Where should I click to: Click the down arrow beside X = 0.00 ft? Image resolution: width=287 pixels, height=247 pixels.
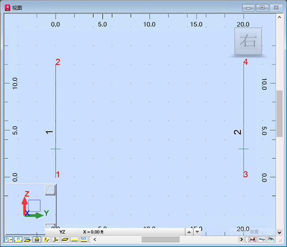[x=197, y=232]
